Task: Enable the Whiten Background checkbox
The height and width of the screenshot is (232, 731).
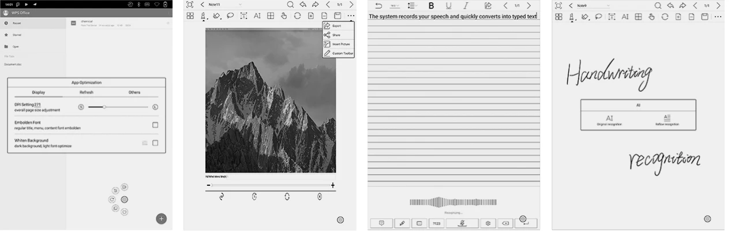Action: pos(155,143)
